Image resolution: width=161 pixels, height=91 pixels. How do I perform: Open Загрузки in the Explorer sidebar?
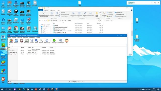point(45,29)
